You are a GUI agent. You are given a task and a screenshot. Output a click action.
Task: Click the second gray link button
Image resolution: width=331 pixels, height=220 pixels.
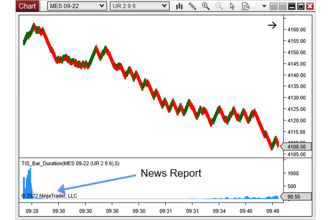coord(283,6)
